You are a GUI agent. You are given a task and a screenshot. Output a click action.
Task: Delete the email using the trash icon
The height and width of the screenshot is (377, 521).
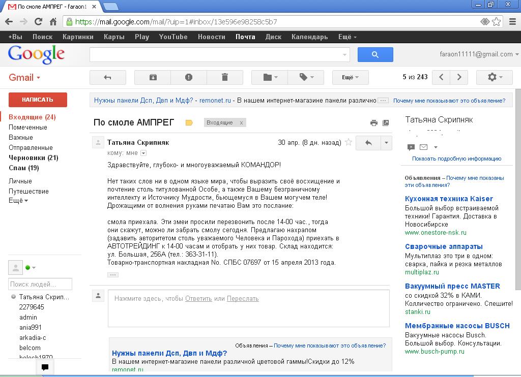click(225, 77)
